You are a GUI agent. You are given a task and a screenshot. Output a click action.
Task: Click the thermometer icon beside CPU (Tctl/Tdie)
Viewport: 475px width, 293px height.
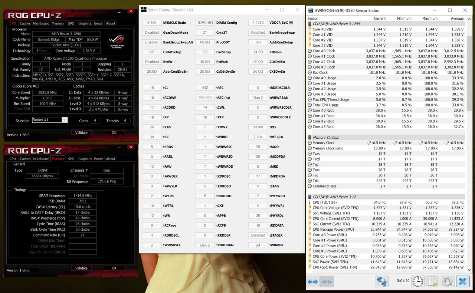click(309, 203)
